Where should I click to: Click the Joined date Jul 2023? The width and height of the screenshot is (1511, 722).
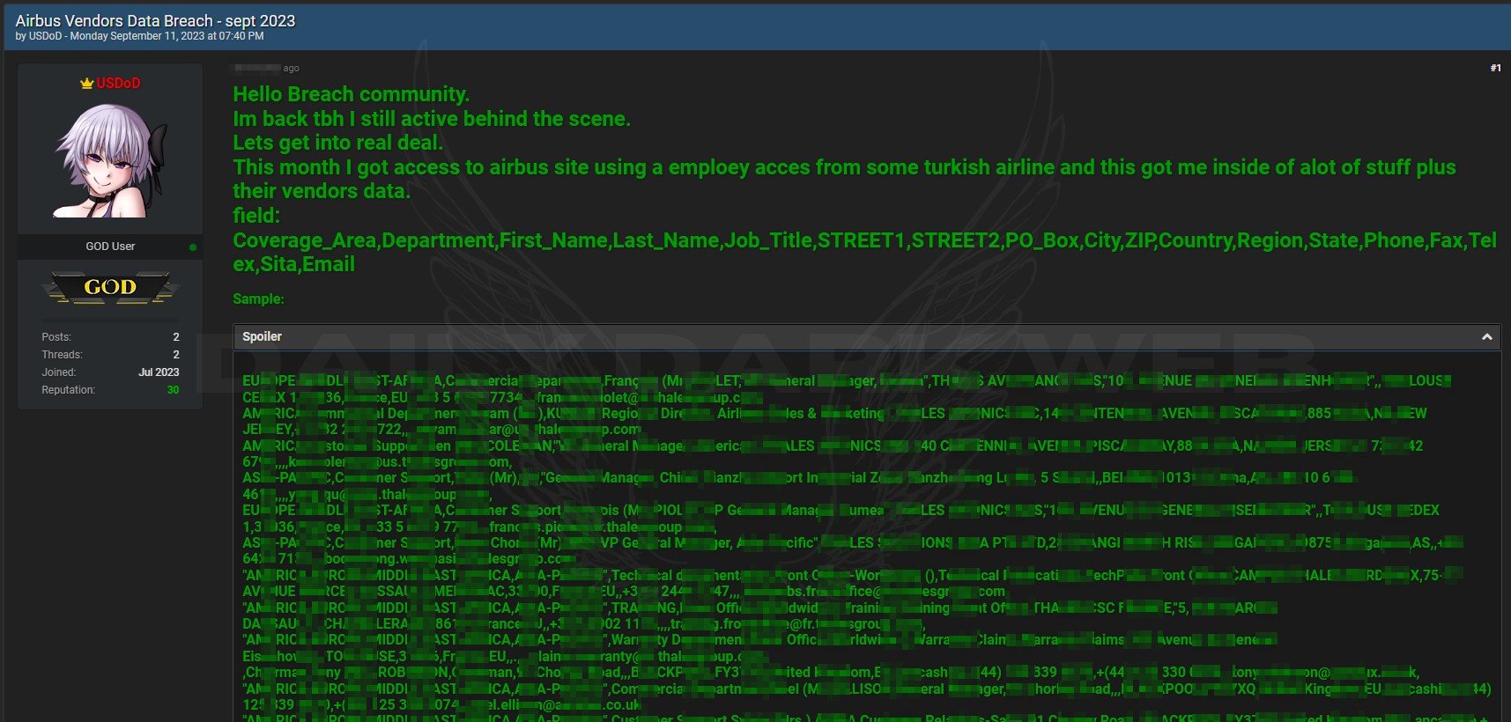point(159,372)
